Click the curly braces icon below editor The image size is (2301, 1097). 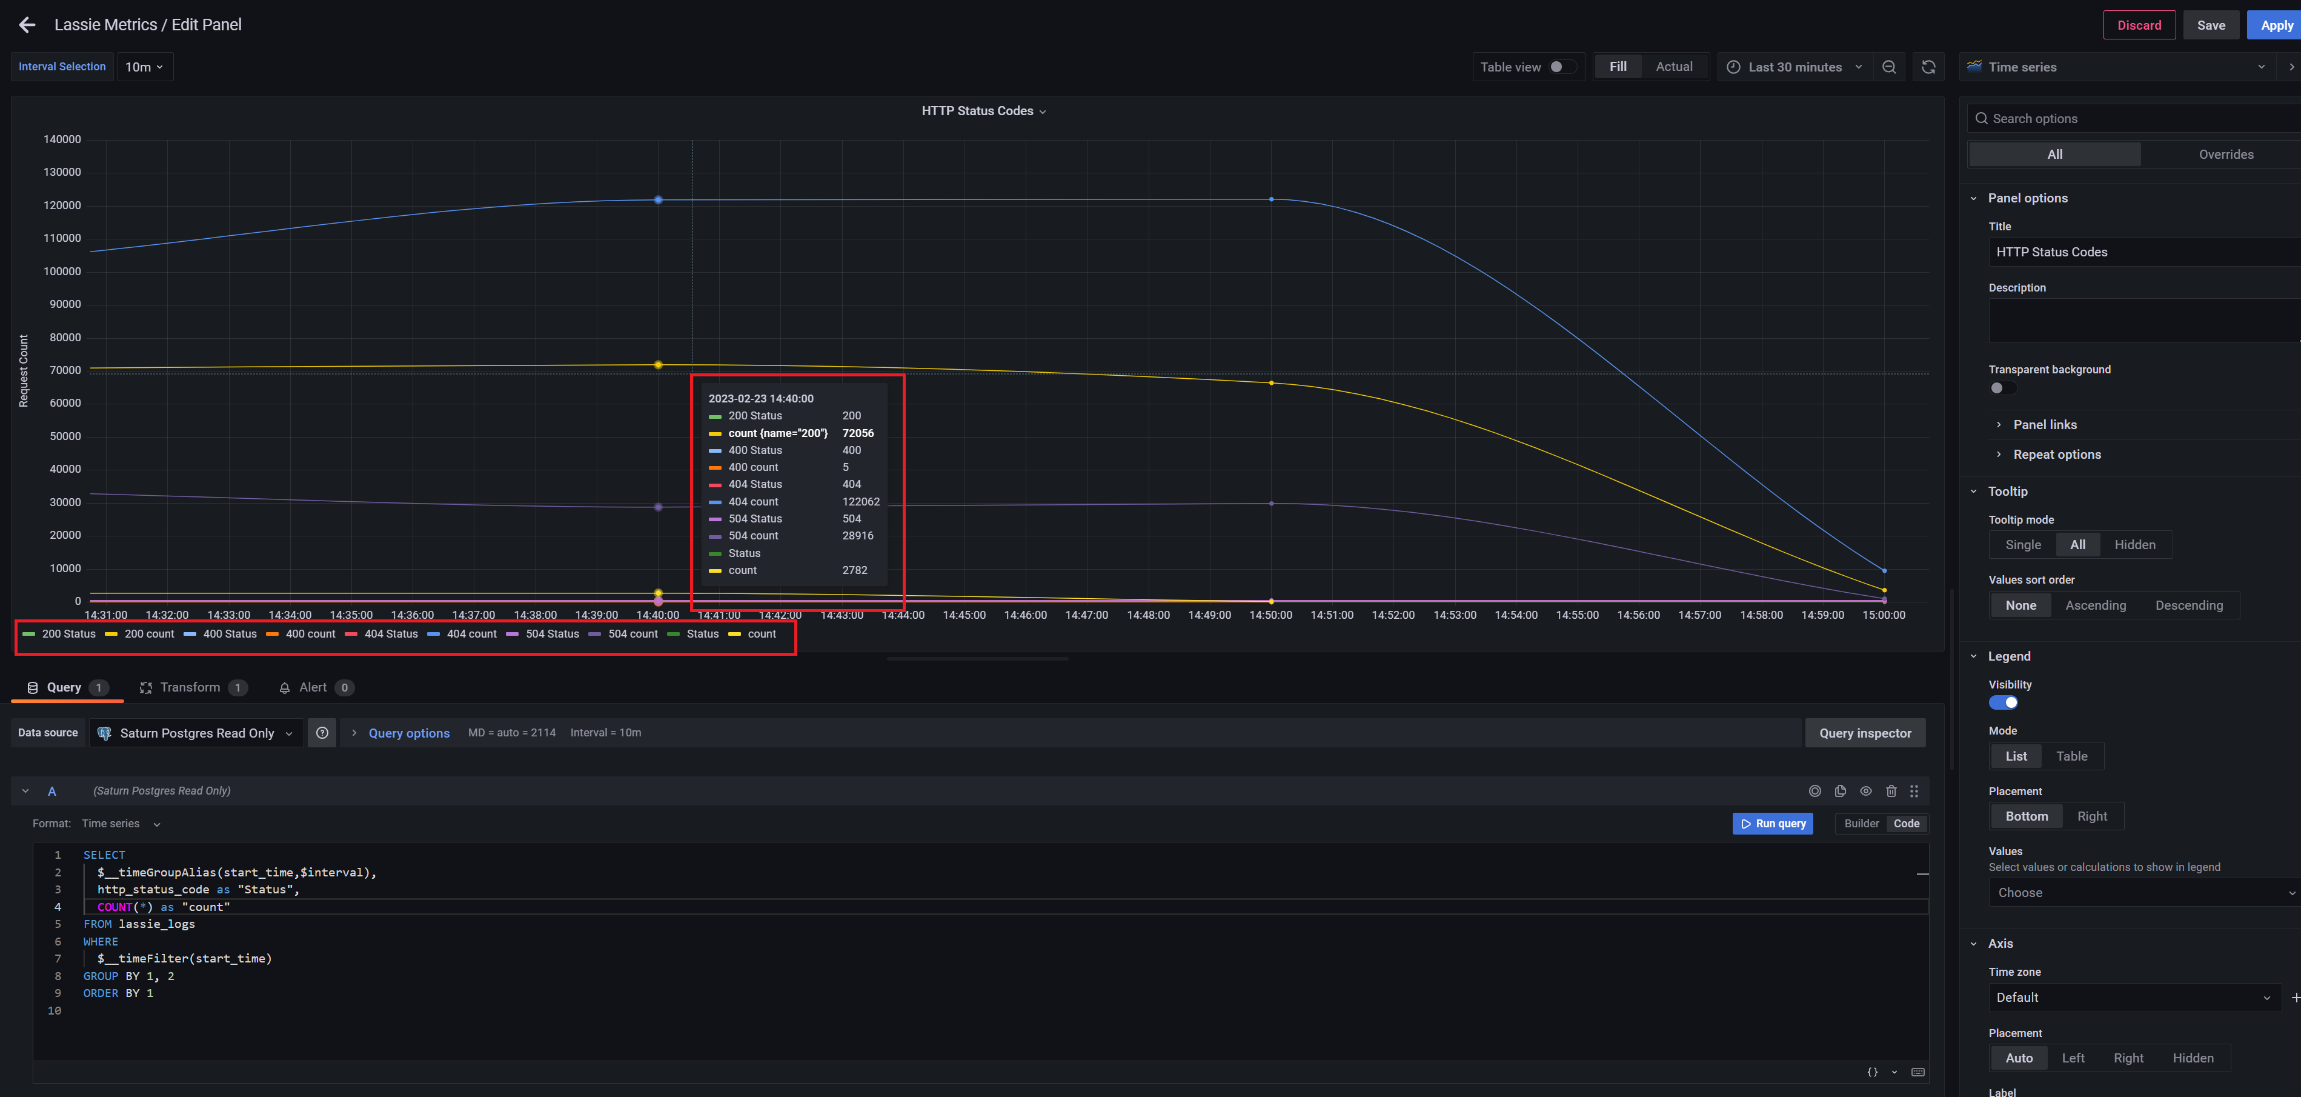pyautogui.click(x=1872, y=1072)
